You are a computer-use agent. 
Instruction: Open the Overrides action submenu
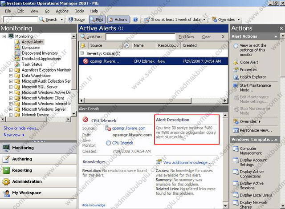[248, 121]
